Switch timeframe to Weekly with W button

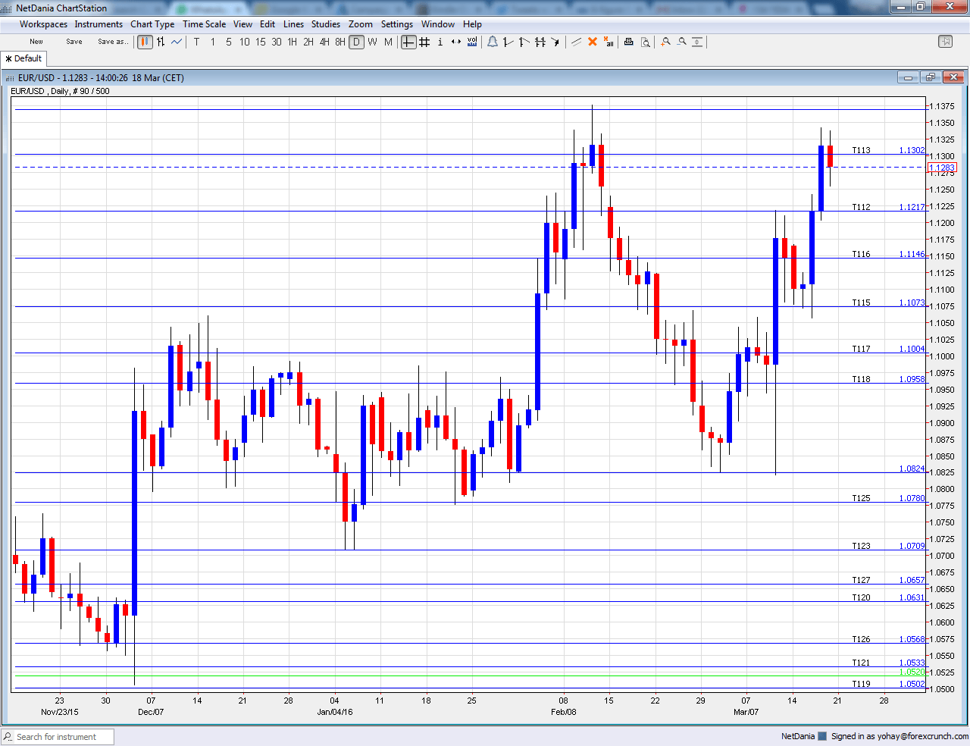(372, 42)
